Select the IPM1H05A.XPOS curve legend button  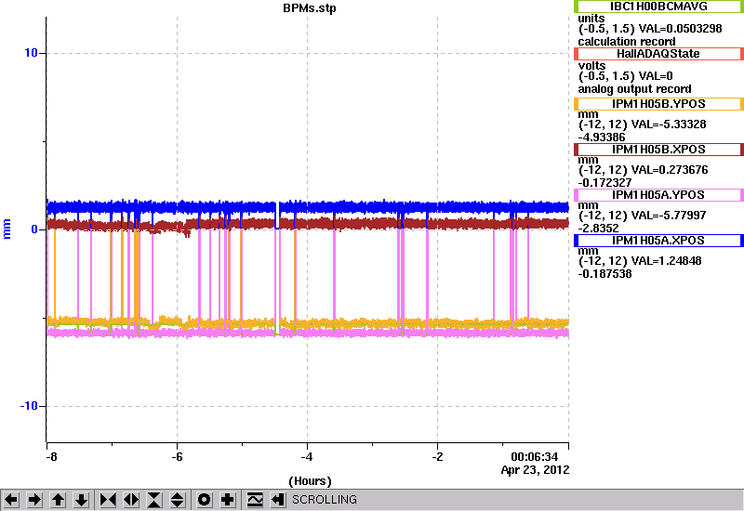(x=658, y=241)
